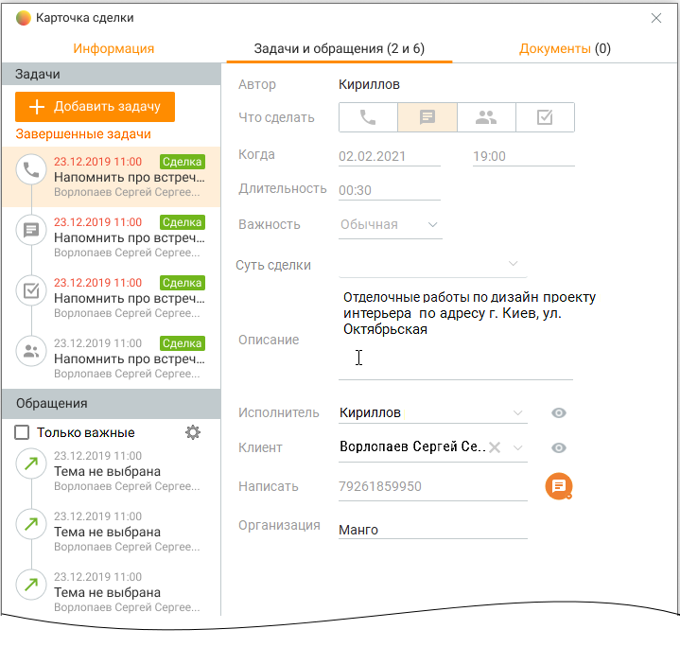Screen dimensions: 680x647
Task: Enable the 'Только важные' checkbox
Action: pyautogui.click(x=22, y=432)
